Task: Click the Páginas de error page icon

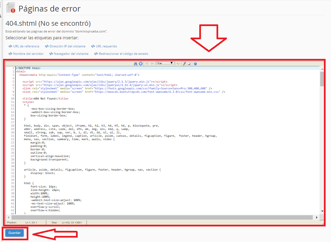Action: pos(11,8)
